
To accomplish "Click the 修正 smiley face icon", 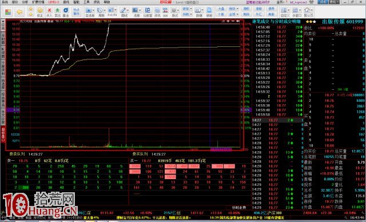I will point(40,12).
